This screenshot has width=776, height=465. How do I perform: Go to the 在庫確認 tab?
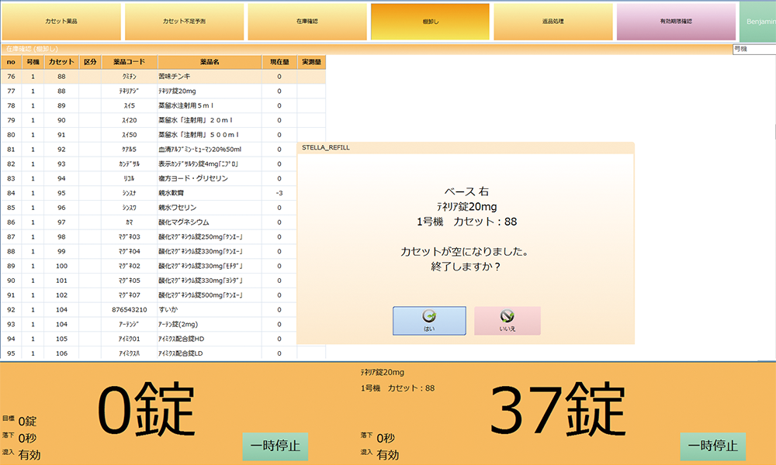point(307,22)
